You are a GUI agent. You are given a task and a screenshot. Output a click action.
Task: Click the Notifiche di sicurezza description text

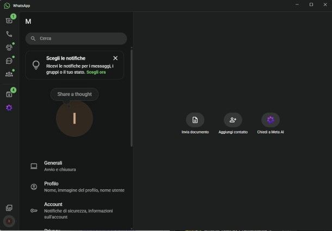click(x=78, y=214)
